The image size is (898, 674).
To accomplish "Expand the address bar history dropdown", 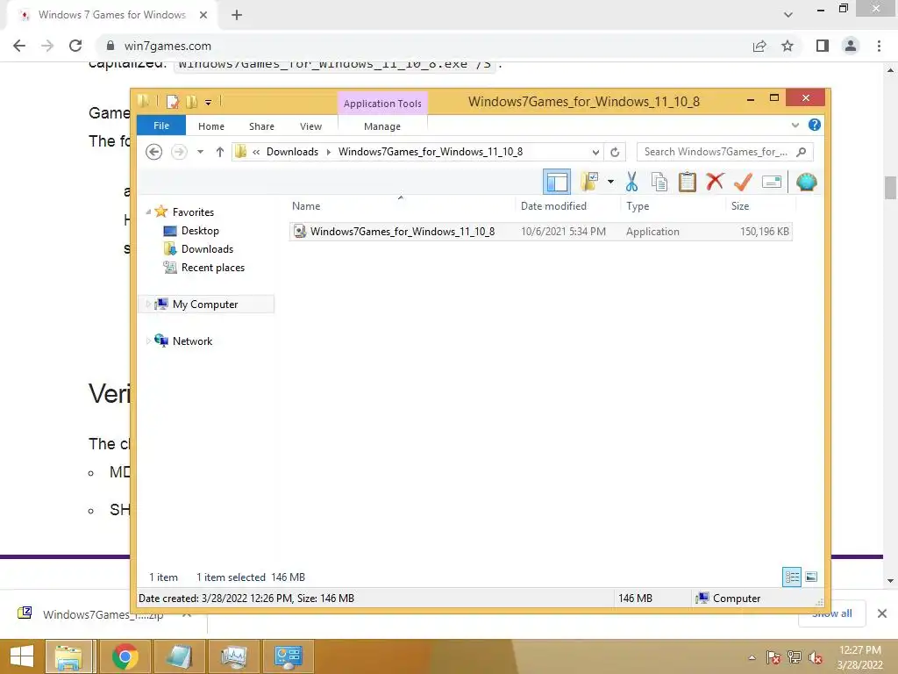I will click(x=595, y=152).
